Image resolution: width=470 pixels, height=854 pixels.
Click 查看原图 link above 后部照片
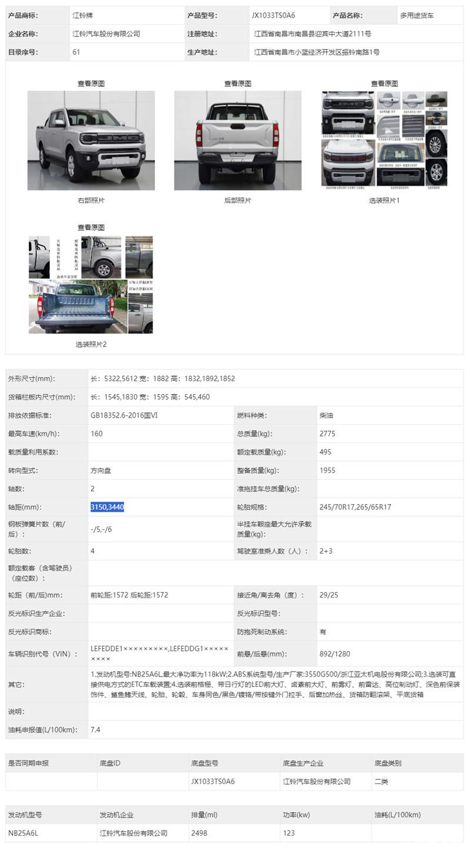click(238, 84)
